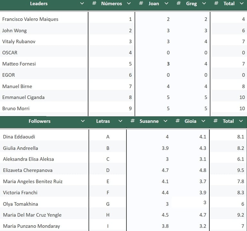247x231 pixels.
Task: Click the # icon by Followers table Total
Action: tap(215, 121)
